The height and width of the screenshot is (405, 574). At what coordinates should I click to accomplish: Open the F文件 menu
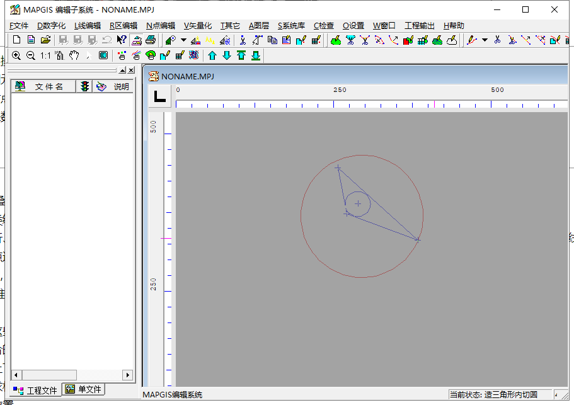[19, 26]
